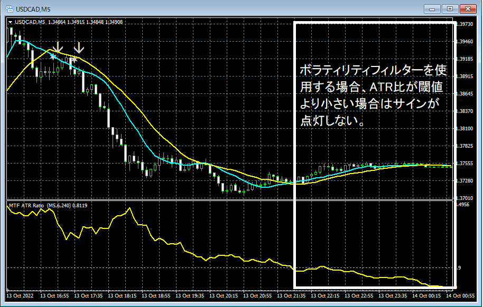483x307 pixels.
Task: Click the 1.39185 price scale label
Action: [466, 59]
